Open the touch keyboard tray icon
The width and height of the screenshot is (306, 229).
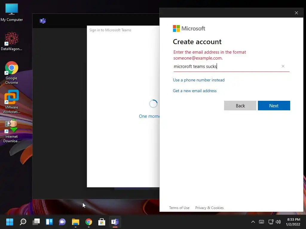click(261, 222)
